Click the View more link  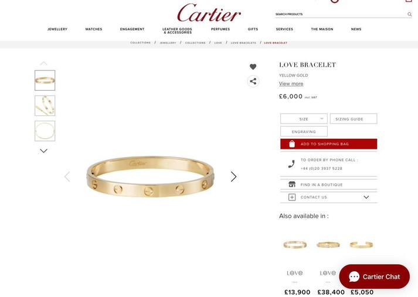point(291,84)
